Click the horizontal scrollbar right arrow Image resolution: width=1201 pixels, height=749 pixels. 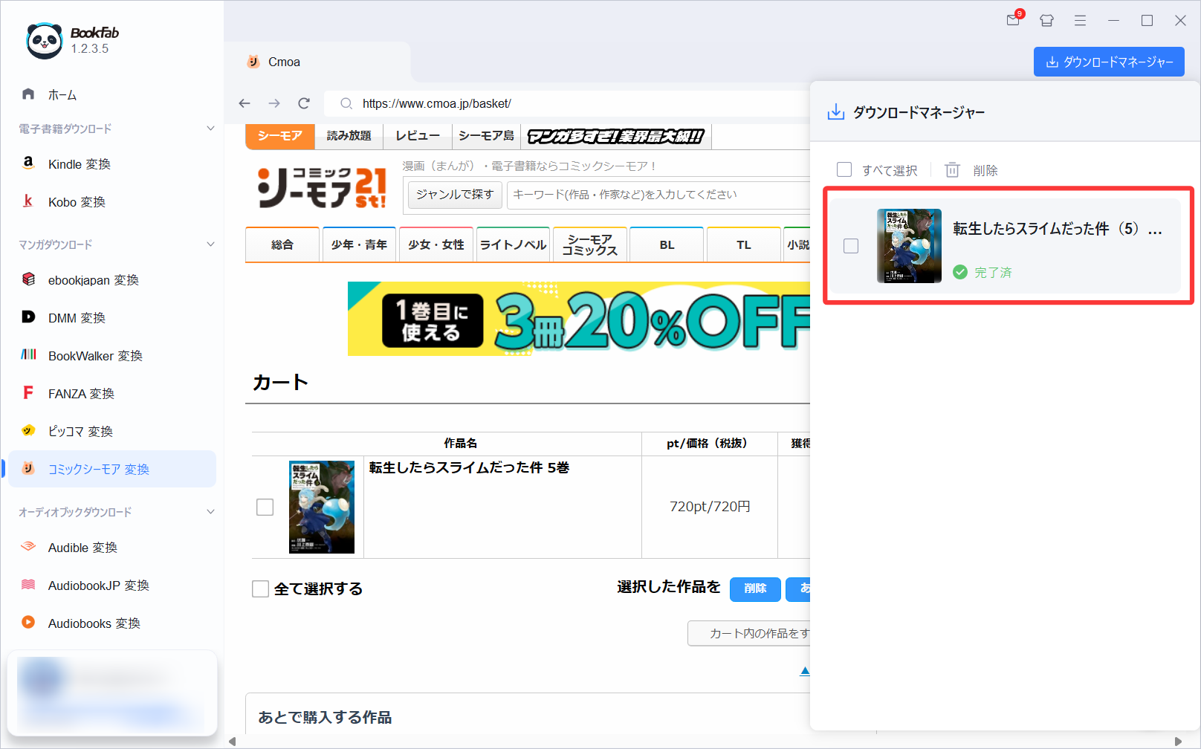click(1178, 741)
